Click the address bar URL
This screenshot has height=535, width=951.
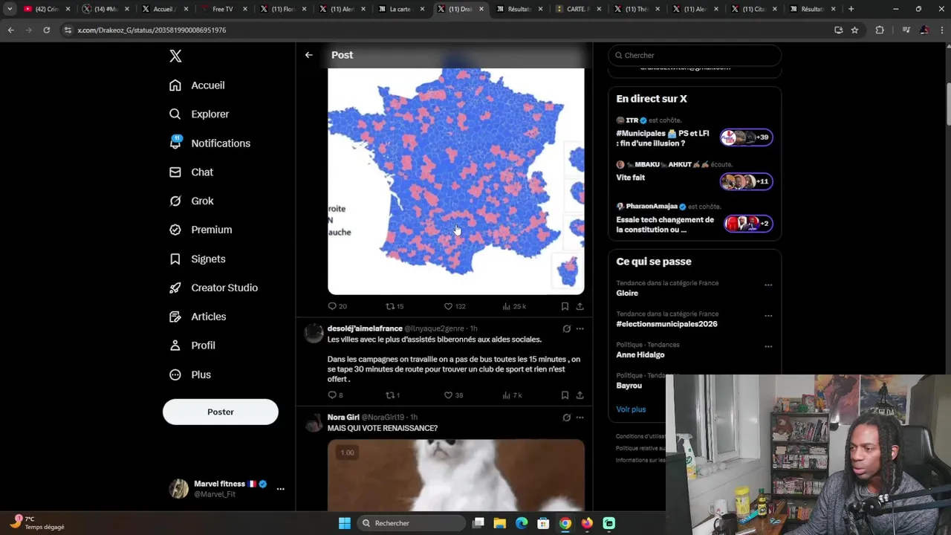[152, 30]
